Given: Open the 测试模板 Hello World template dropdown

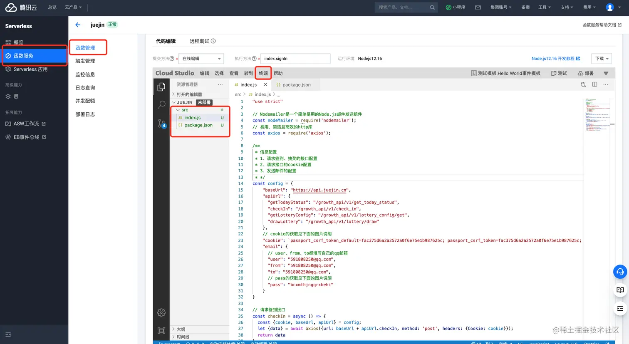Looking at the screenshot, I should 506,73.
